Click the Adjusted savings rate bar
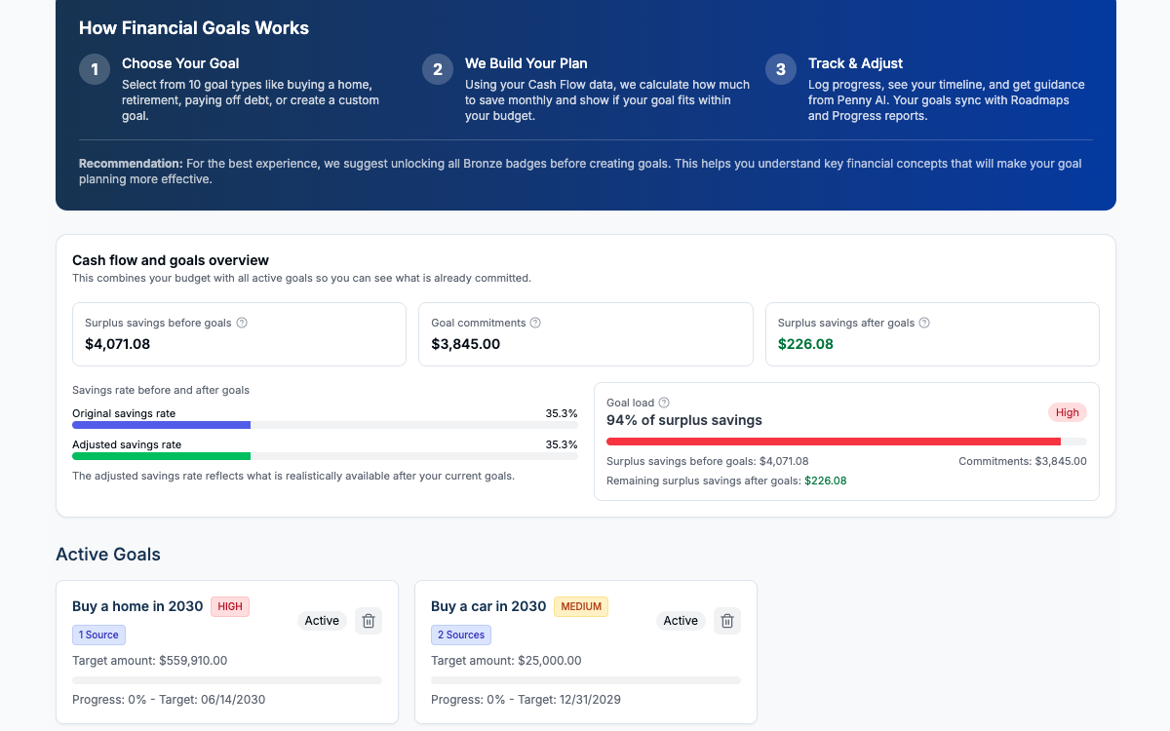 point(325,456)
